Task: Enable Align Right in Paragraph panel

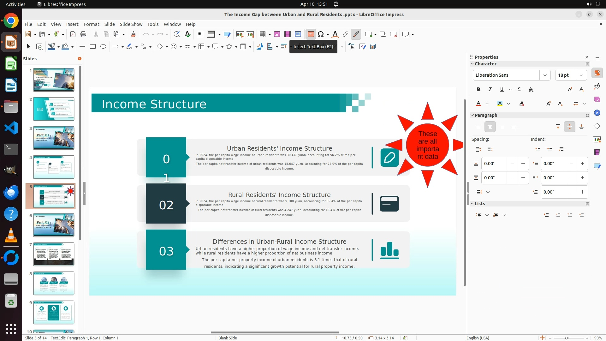Action: pos(502,127)
